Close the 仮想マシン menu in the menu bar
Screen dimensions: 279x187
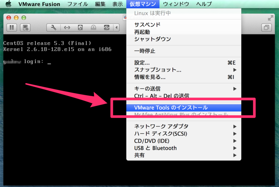(x=143, y=4)
